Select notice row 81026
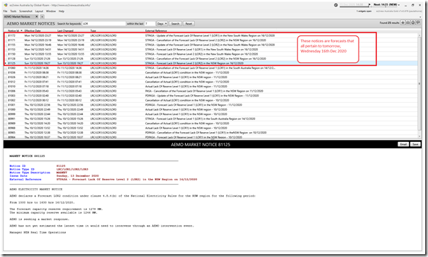Viewport: 428px width, 257px height. pyautogui.click(x=210, y=77)
